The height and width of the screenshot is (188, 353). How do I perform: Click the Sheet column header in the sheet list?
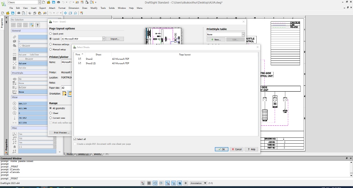(99, 54)
